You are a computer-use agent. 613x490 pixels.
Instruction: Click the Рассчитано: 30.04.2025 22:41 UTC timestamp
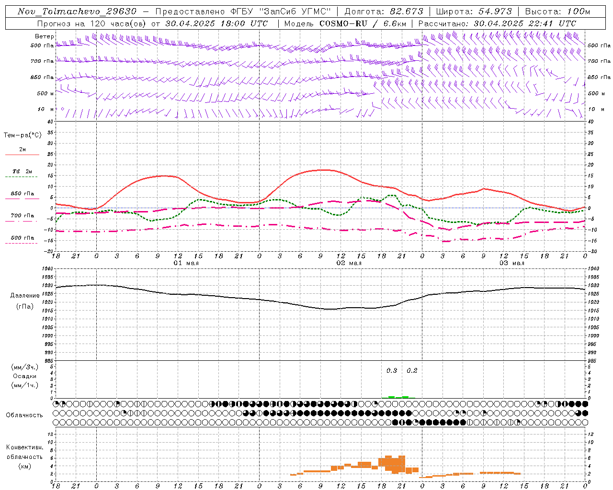point(497,23)
